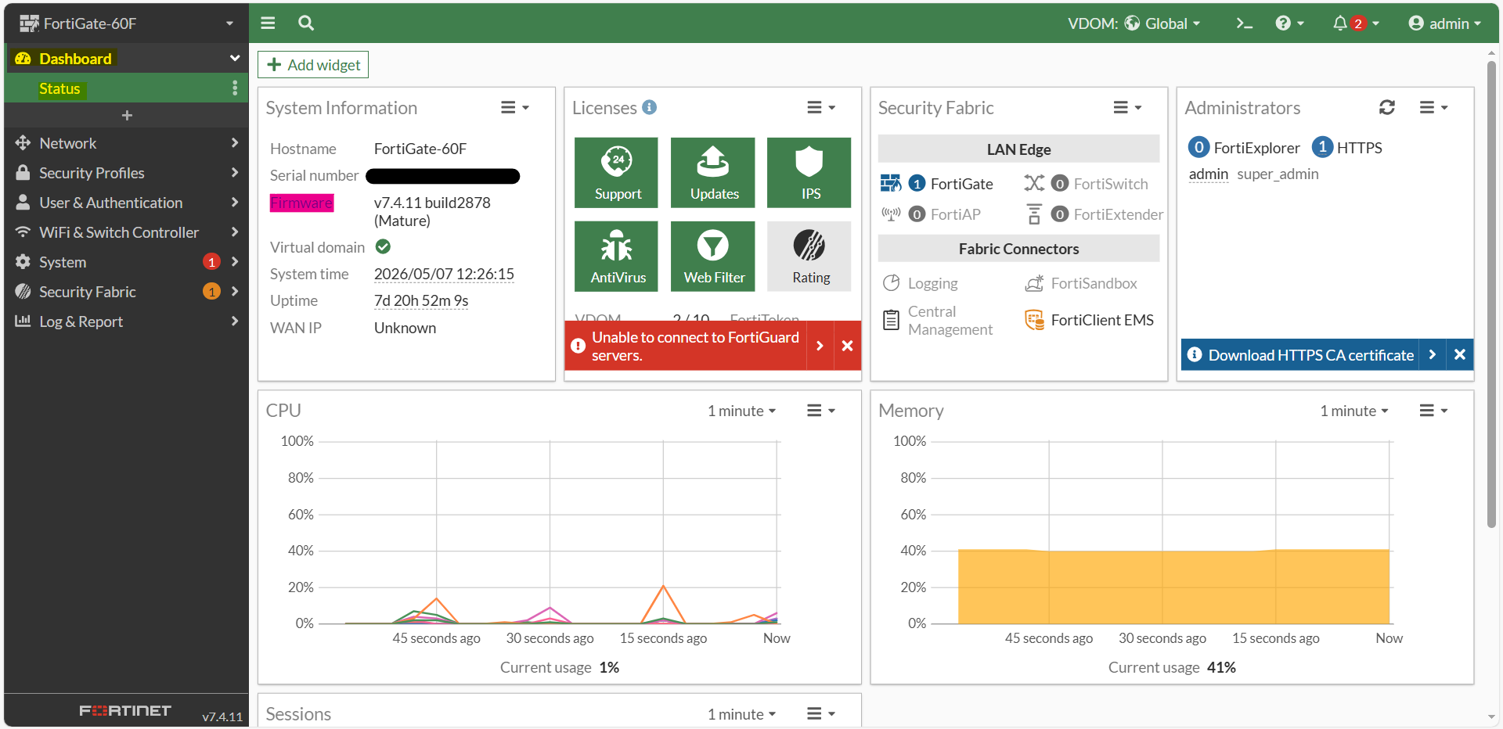Open the VDOM Global dropdown

(x=1134, y=23)
